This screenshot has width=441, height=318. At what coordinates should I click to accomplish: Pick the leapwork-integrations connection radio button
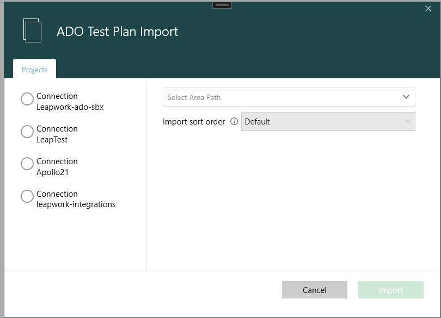[27, 197]
